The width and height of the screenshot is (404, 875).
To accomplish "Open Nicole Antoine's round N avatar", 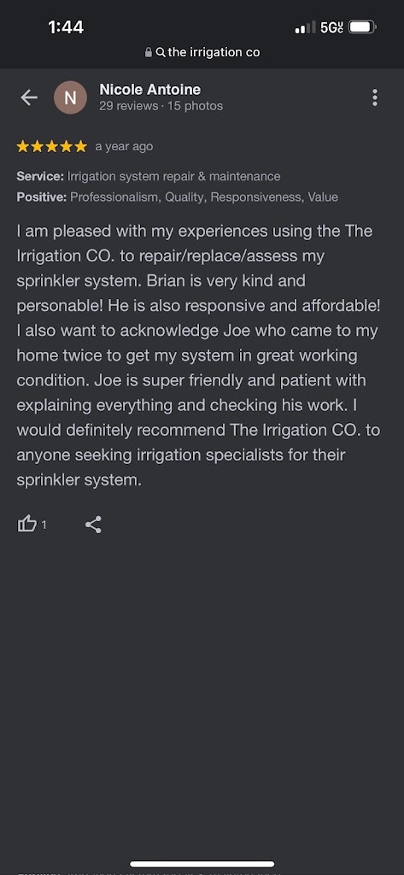I will click(x=70, y=97).
